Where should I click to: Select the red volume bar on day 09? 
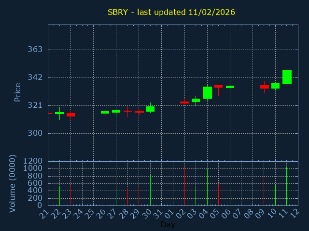click(264, 192)
